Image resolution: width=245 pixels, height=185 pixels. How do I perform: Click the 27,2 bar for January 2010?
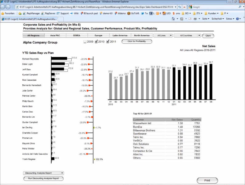[x=110, y=86]
